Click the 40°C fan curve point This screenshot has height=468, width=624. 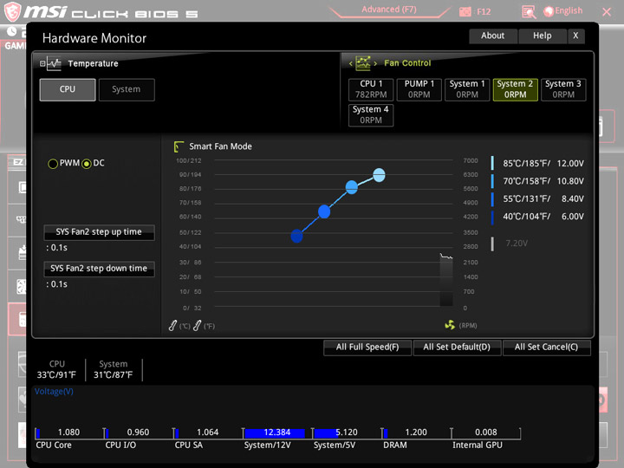point(297,236)
